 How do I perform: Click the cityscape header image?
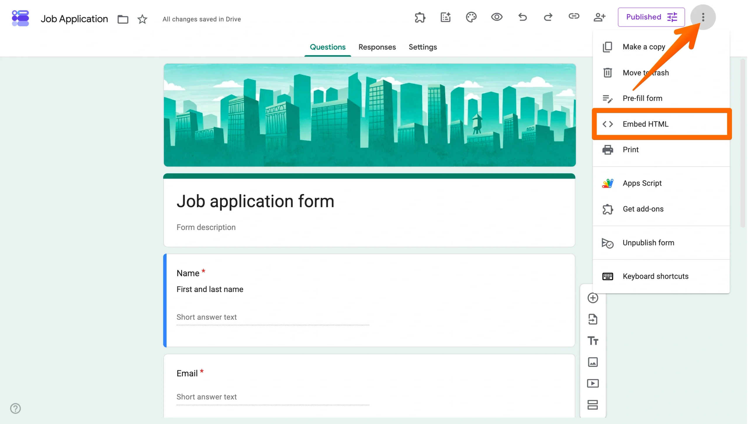coord(370,115)
